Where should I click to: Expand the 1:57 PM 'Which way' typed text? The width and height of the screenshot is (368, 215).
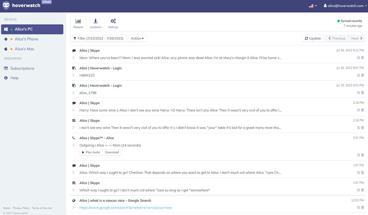point(73,190)
